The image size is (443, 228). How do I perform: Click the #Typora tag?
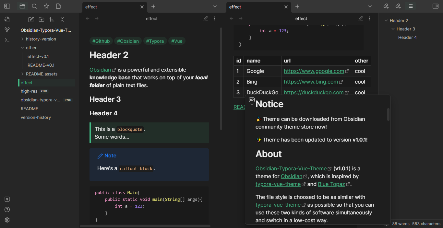155,41
